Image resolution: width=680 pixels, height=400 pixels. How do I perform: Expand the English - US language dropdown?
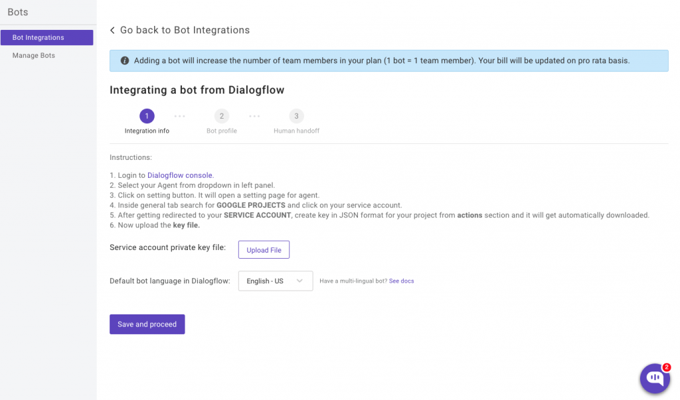pos(276,281)
